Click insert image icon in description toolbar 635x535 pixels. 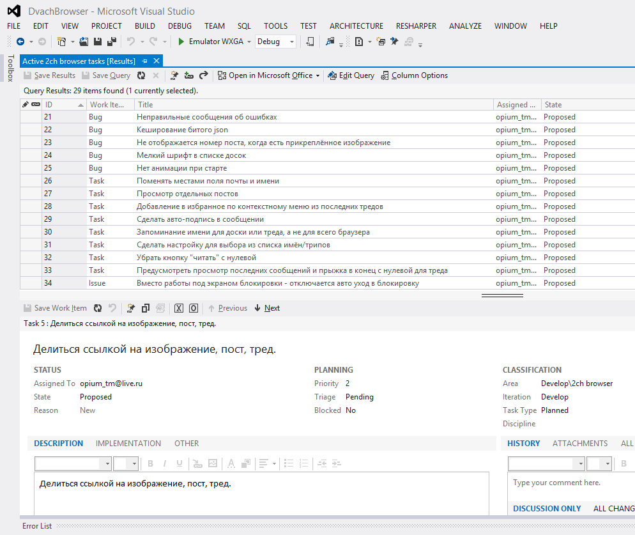coord(213,463)
